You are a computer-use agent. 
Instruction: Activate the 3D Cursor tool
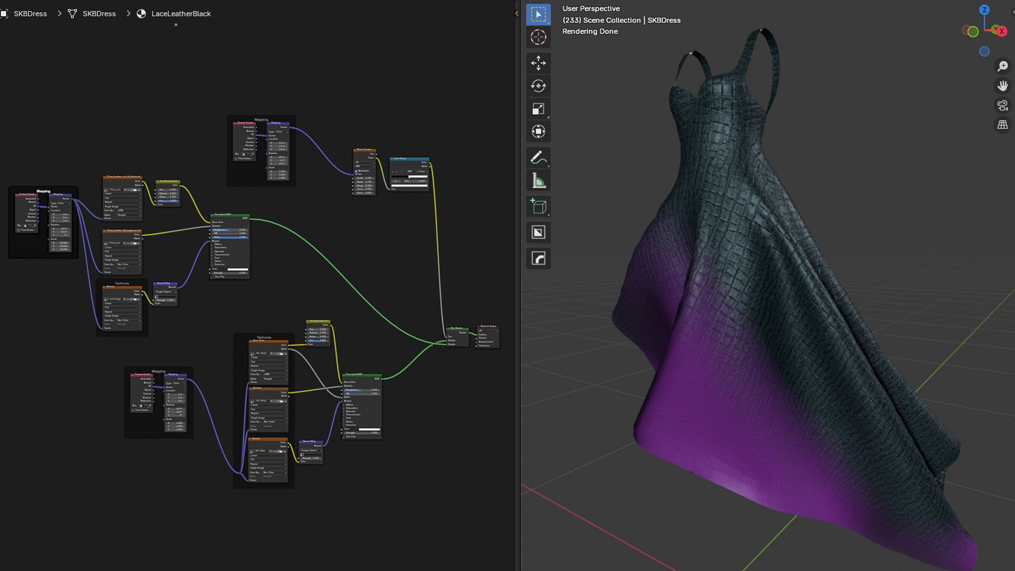[x=538, y=37]
